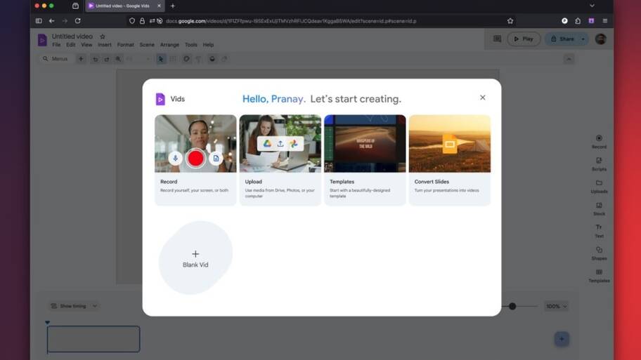Click the Share button
Screen dimensions: 641x360
(x=562, y=39)
